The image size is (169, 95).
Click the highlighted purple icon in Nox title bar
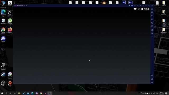[132, 6]
